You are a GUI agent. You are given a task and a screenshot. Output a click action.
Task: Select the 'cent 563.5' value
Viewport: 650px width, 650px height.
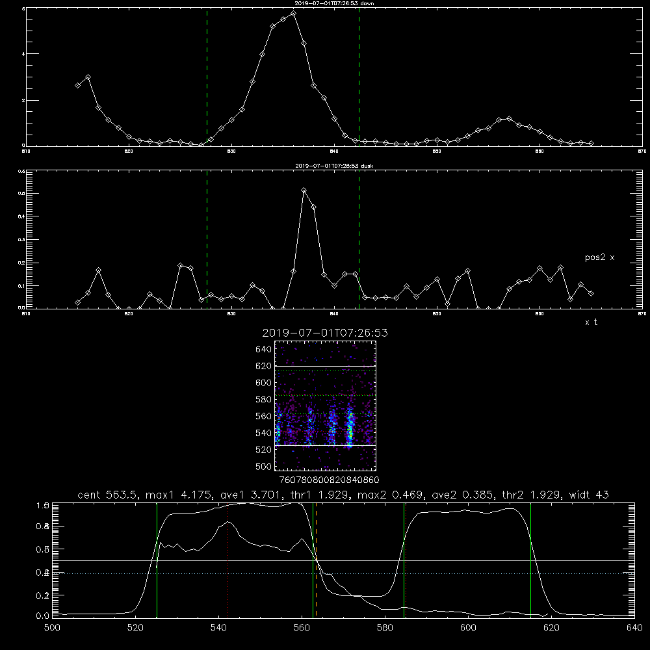107,495
